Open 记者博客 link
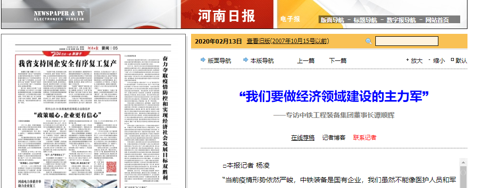Viewport: 483px width, 188px height. tap(334, 138)
